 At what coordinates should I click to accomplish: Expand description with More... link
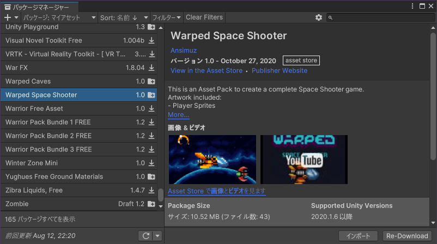pyautogui.click(x=178, y=115)
